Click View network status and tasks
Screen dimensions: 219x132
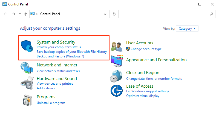point(58,71)
